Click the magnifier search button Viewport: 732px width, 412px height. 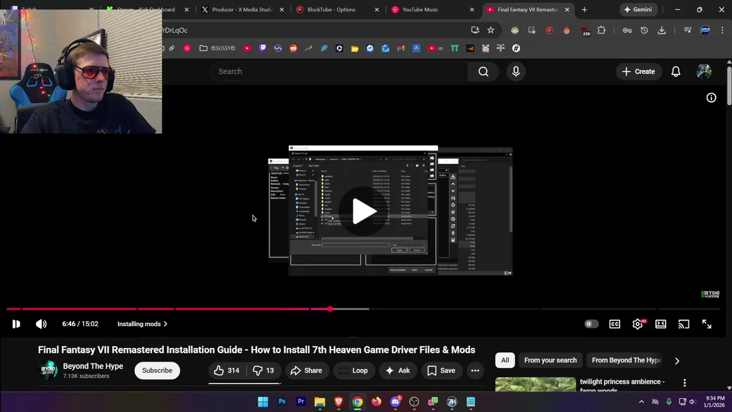[x=483, y=72]
